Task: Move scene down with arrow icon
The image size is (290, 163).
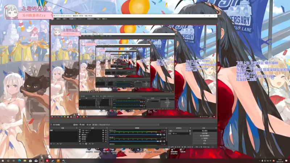Action: point(61,143)
